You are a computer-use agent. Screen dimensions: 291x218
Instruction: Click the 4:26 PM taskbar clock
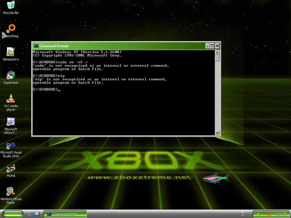(x=280, y=214)
